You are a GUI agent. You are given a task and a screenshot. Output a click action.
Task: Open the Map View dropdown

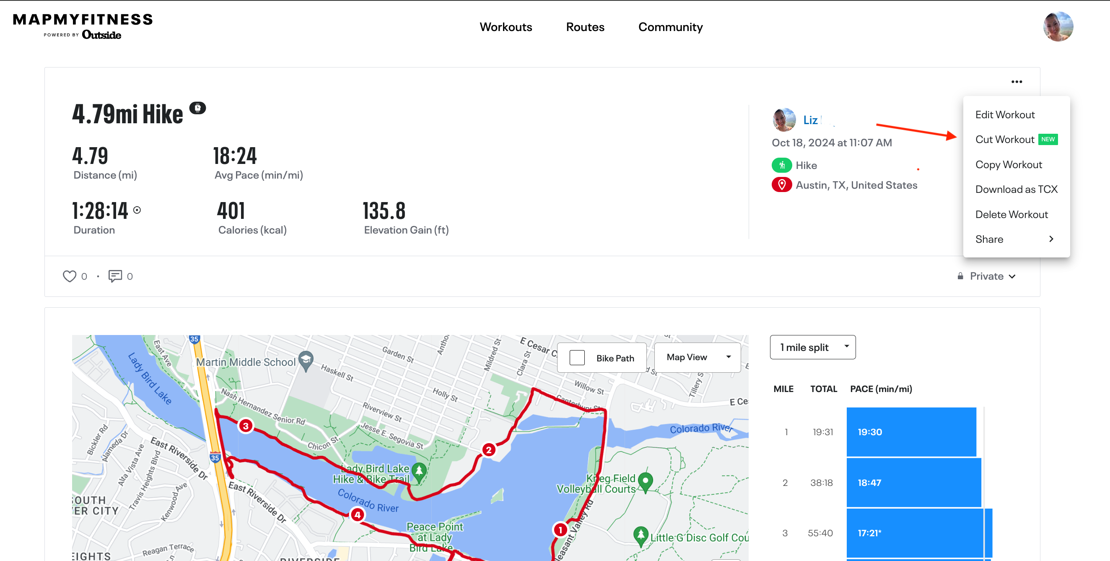coord(697,357)
